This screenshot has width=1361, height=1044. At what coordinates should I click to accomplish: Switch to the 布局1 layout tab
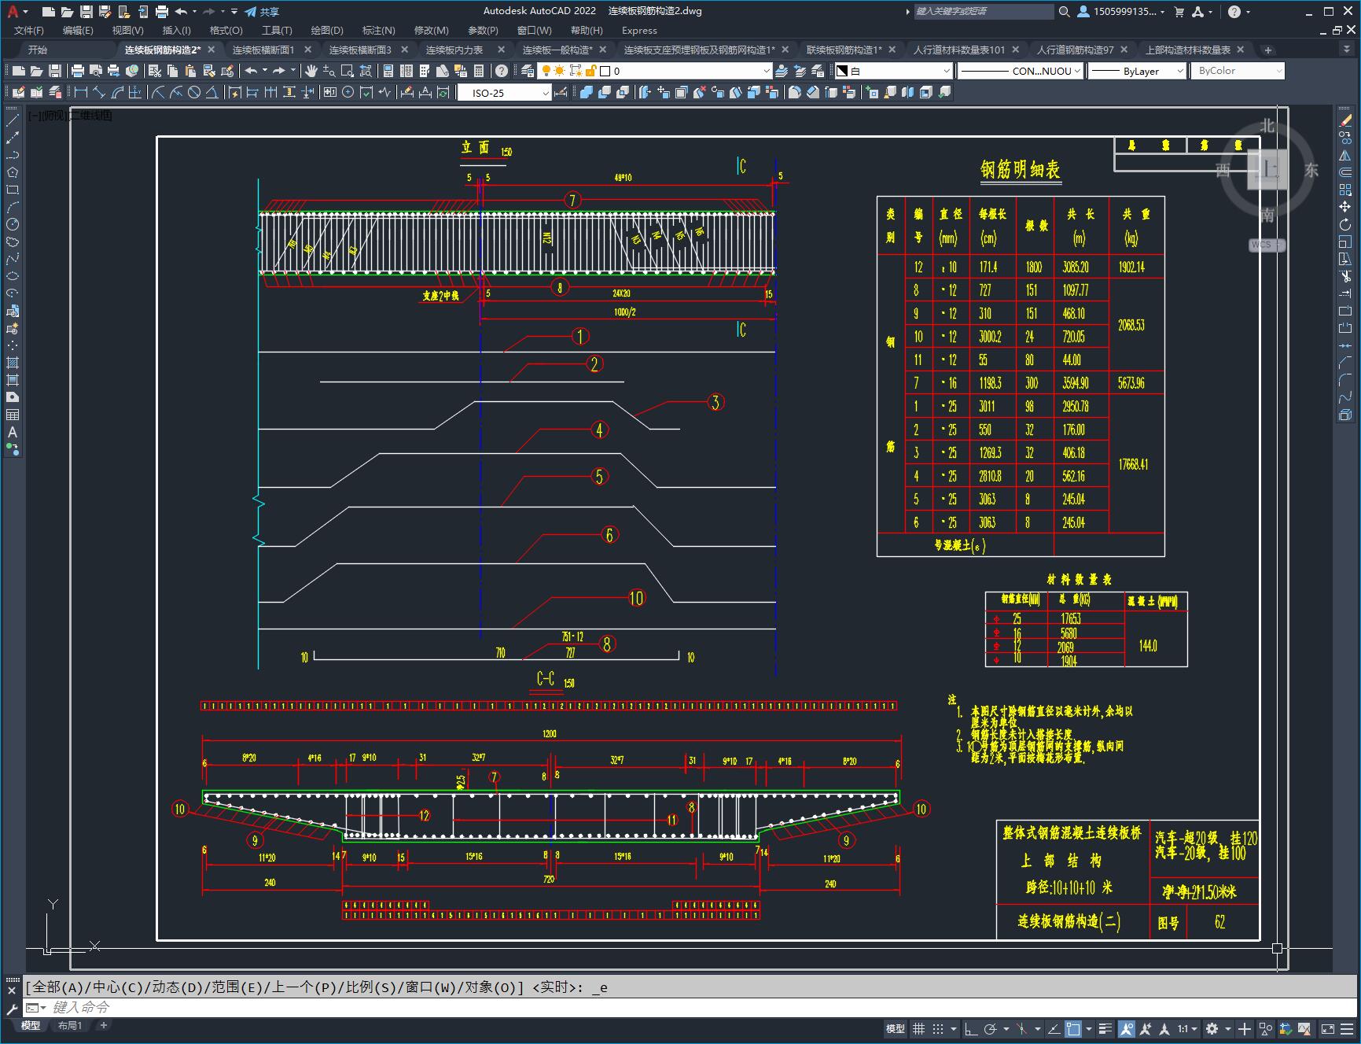[69, 1025]
